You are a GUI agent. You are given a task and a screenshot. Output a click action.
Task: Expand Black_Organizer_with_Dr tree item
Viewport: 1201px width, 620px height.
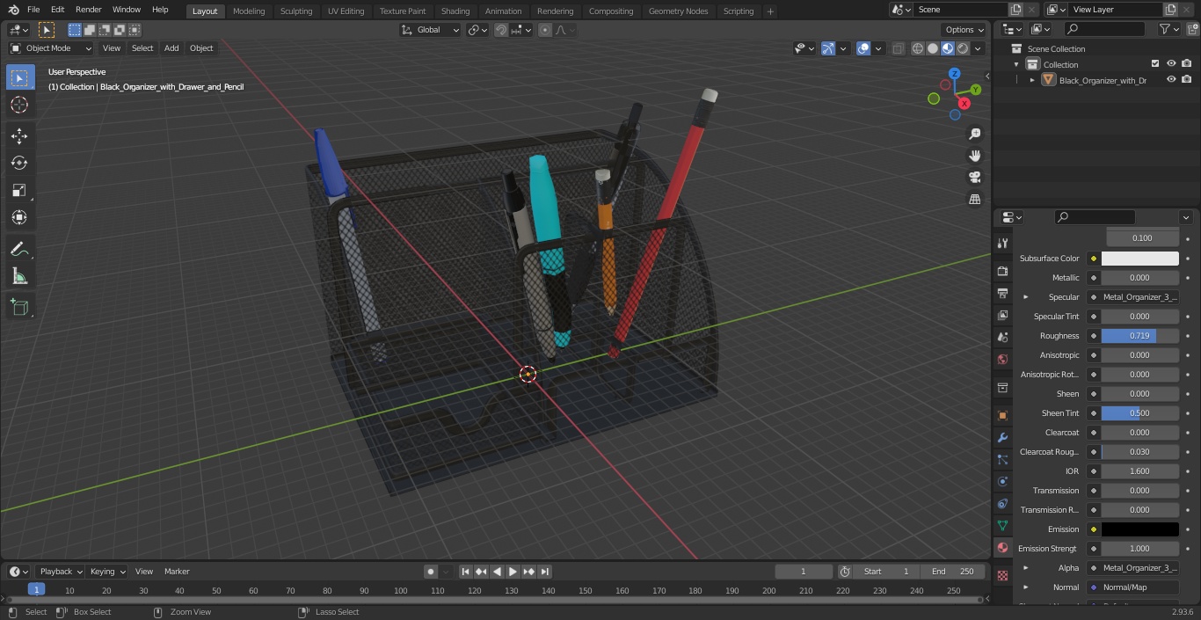pos(1032,80)
